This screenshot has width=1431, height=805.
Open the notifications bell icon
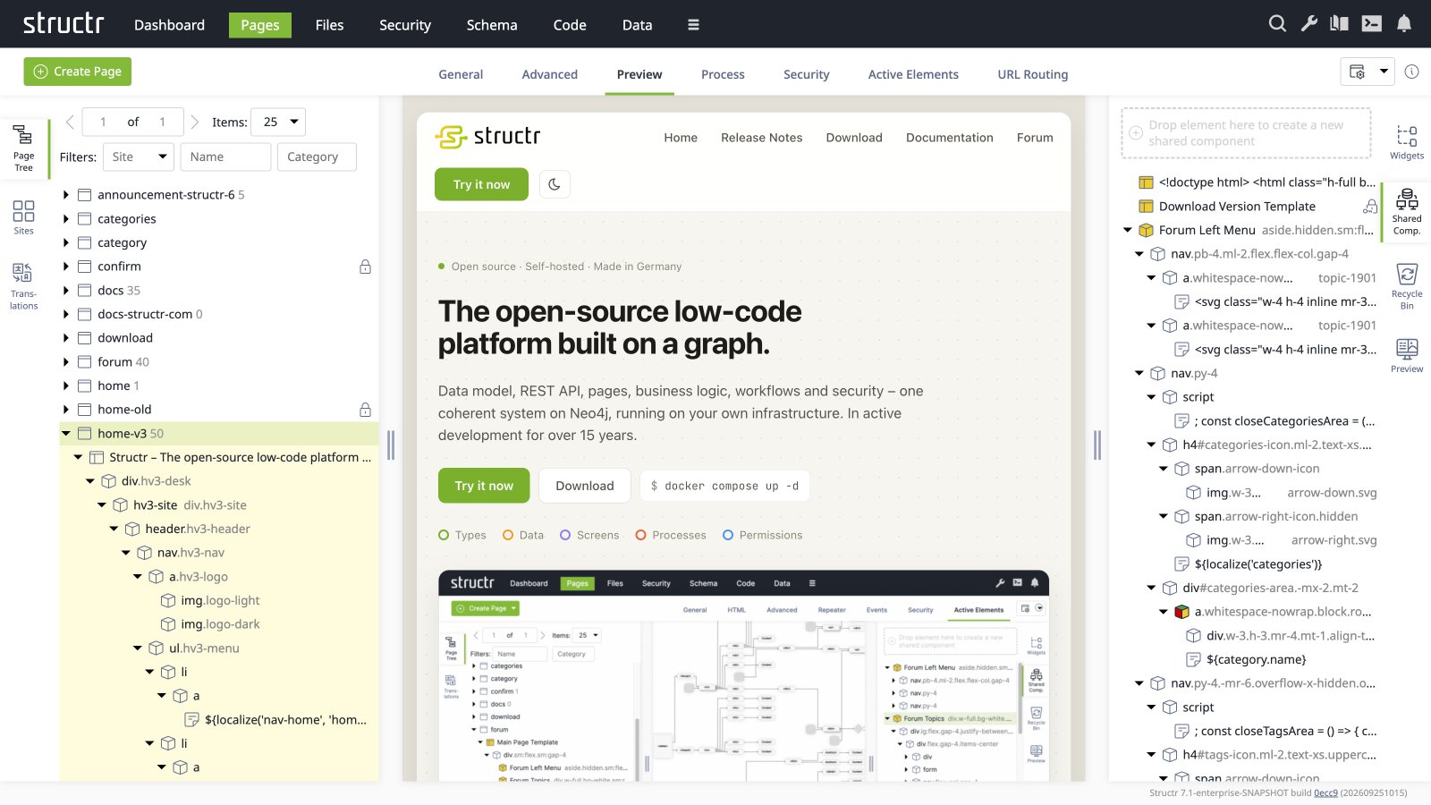1404,24
